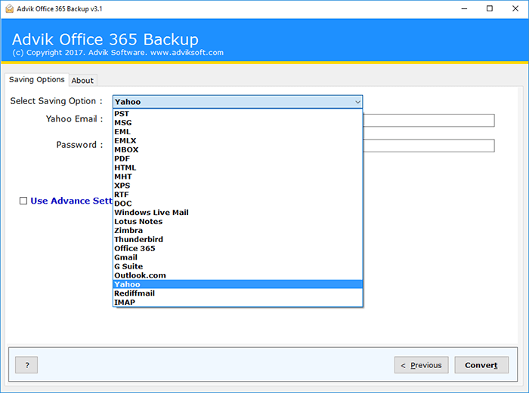
Task: Minimize the Advik Office 365 Backup window
Action: 465,9
